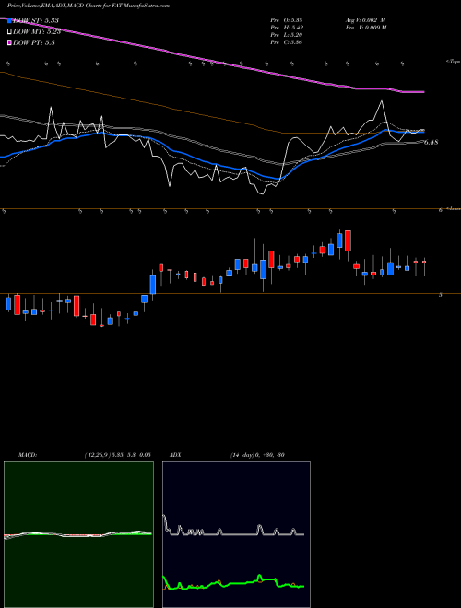Select the 'DOW PT: 5.8' legend label
The image size is (461, 608).
pos(34,42)
